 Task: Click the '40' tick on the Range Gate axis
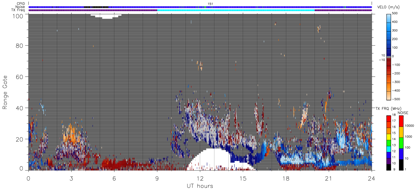click(19, 108)
